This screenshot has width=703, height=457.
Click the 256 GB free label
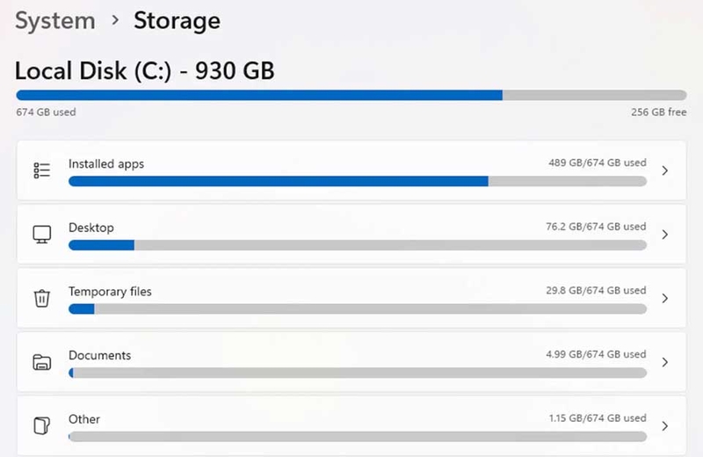pyautogui.click(x=658, y=112)
